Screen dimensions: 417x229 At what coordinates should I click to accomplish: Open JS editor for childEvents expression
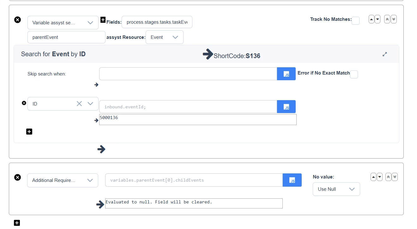point(292,180)
